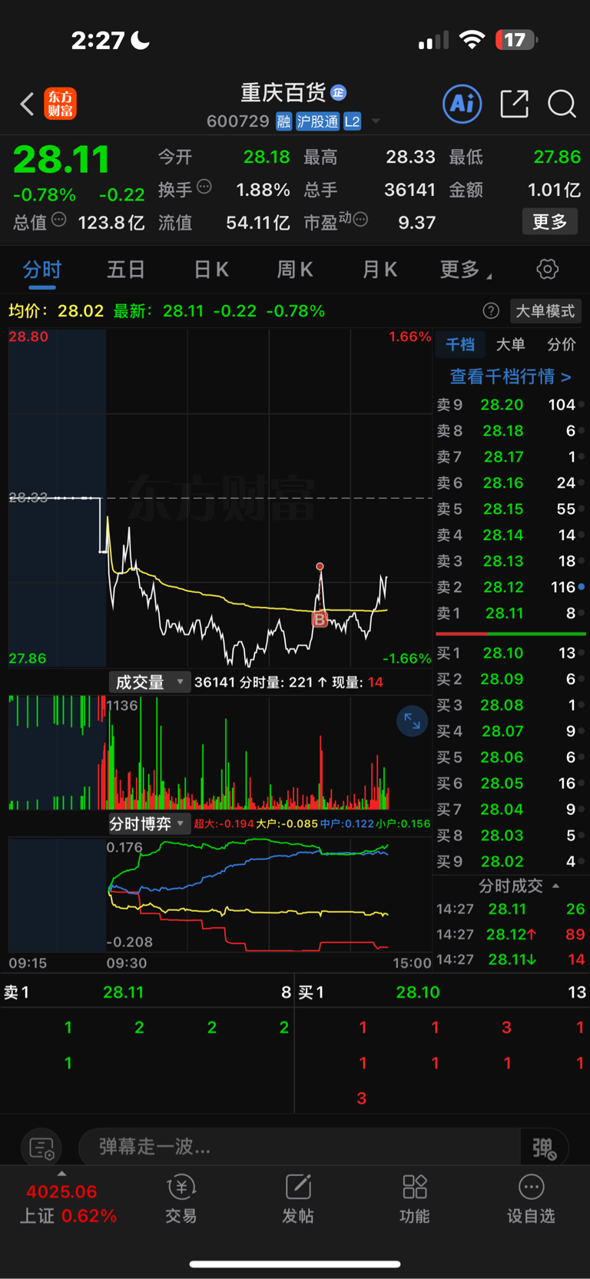Open the search magnifier icon
This screenshot has width=590, height=1279.
coord(562,103)
